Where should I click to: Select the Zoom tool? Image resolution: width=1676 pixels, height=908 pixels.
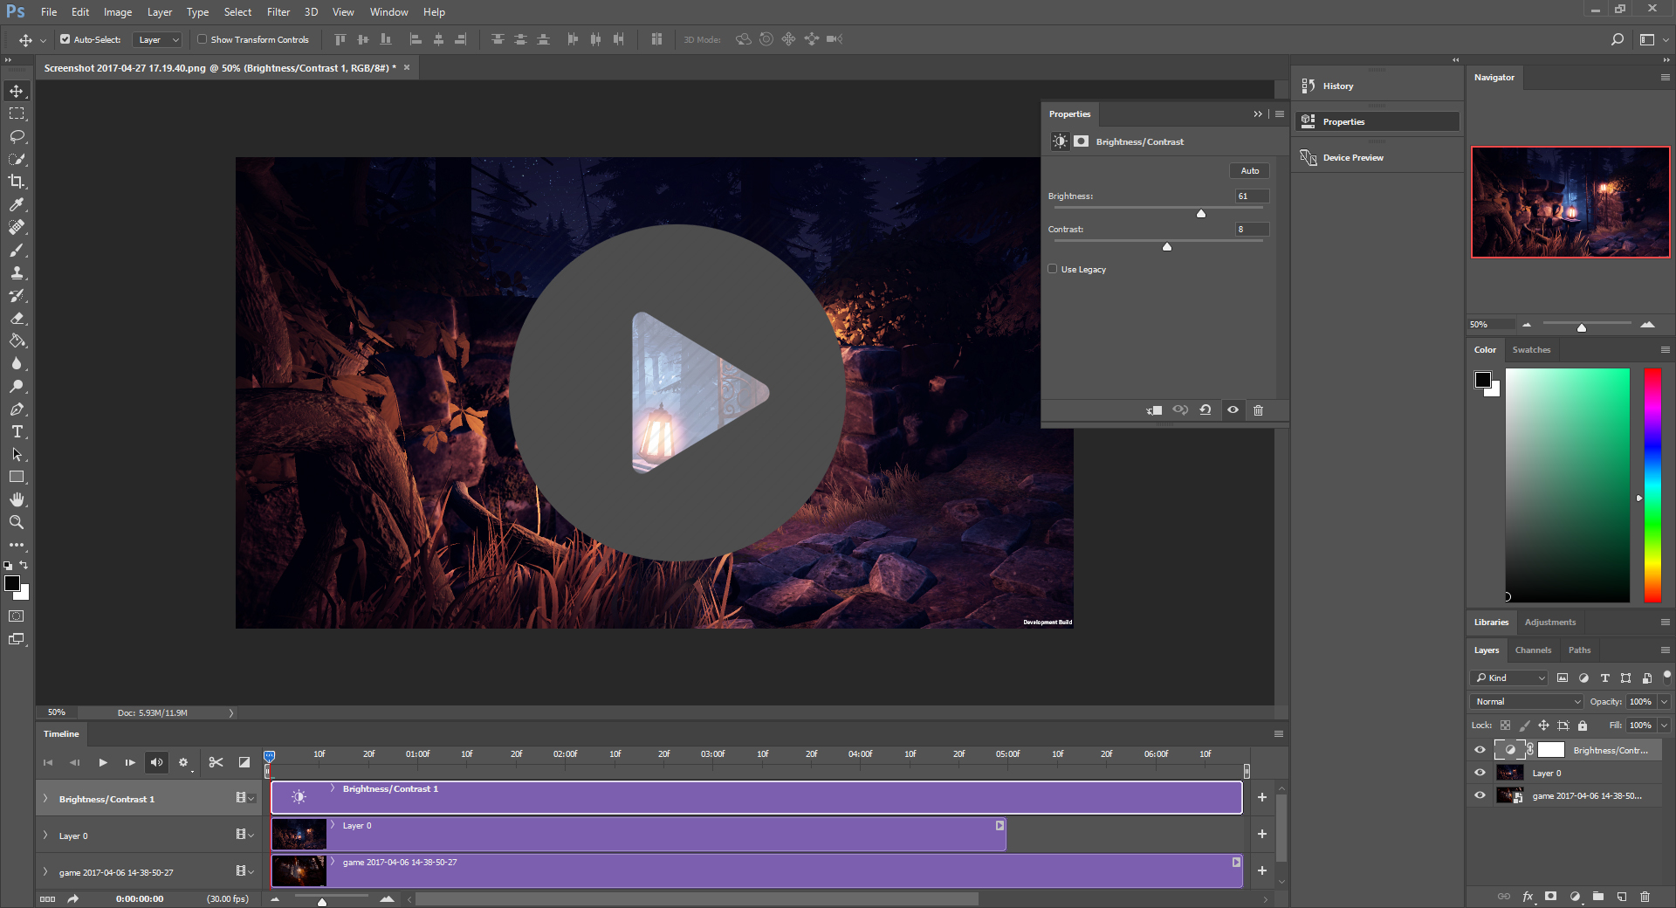17,522
